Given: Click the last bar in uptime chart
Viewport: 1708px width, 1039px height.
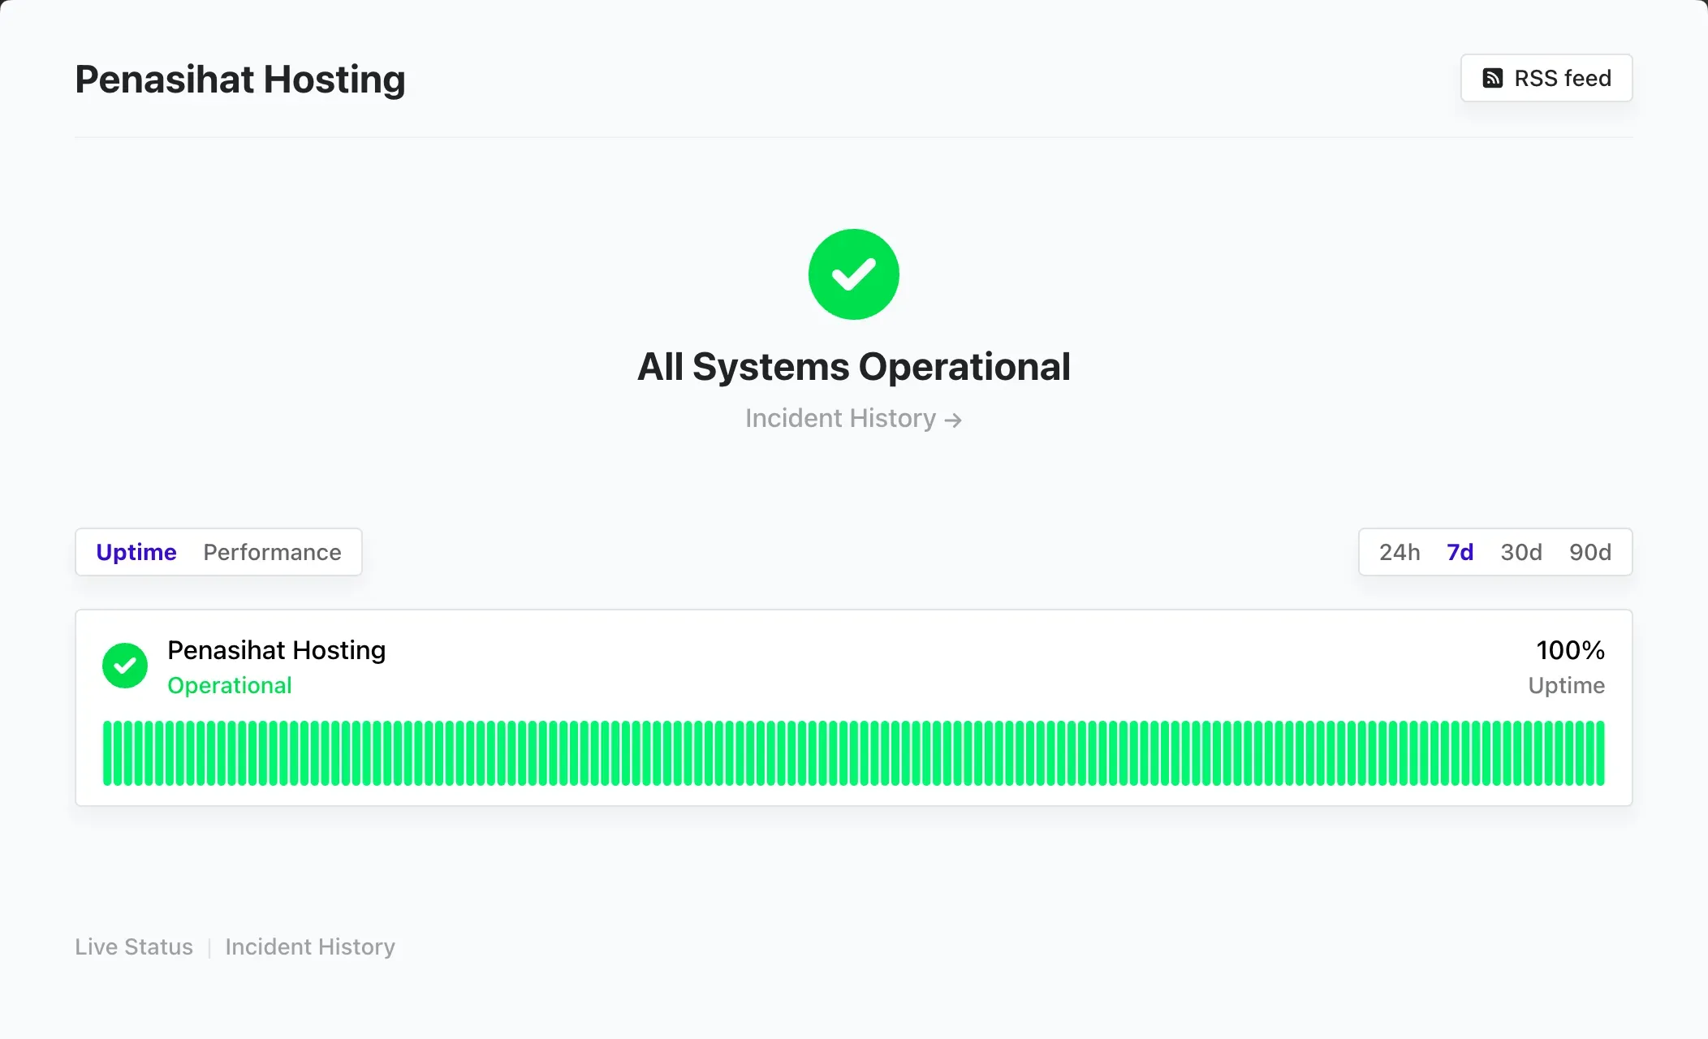Looking at the screenshot, I should tap(1600, 753).
